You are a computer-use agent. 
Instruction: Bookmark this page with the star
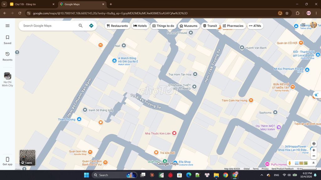point(287,13)
